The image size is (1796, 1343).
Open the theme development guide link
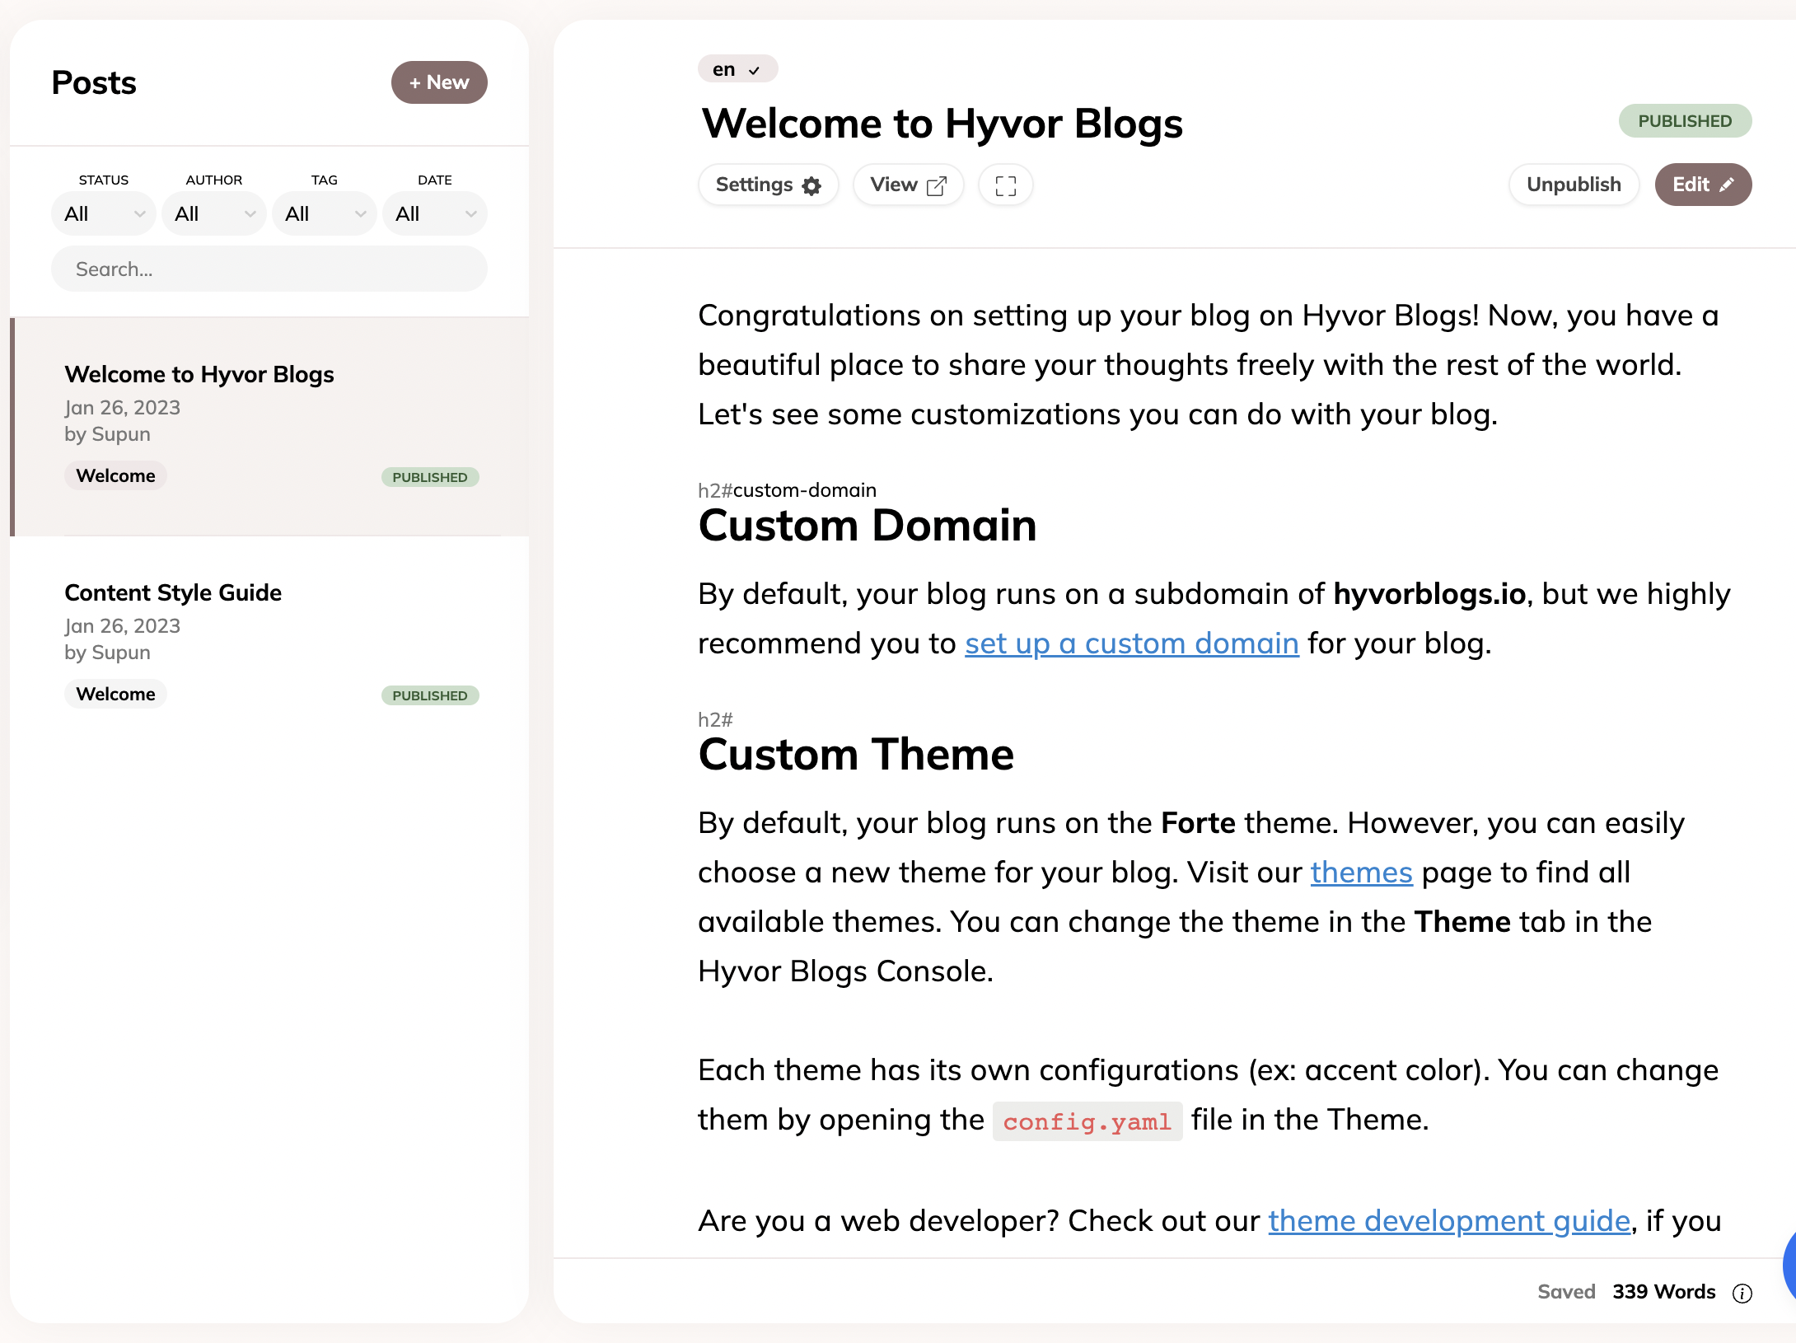(x=1448, y=1221)
